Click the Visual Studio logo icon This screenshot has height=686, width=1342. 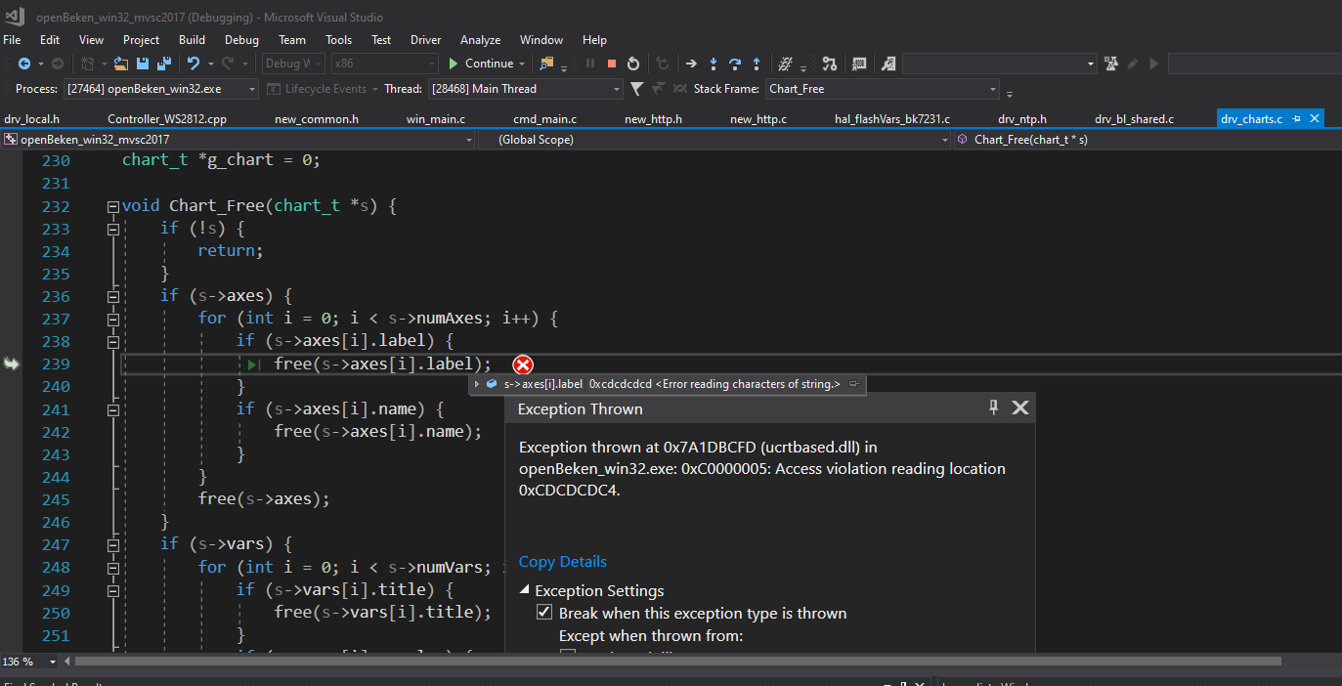(x=16, y=17)
